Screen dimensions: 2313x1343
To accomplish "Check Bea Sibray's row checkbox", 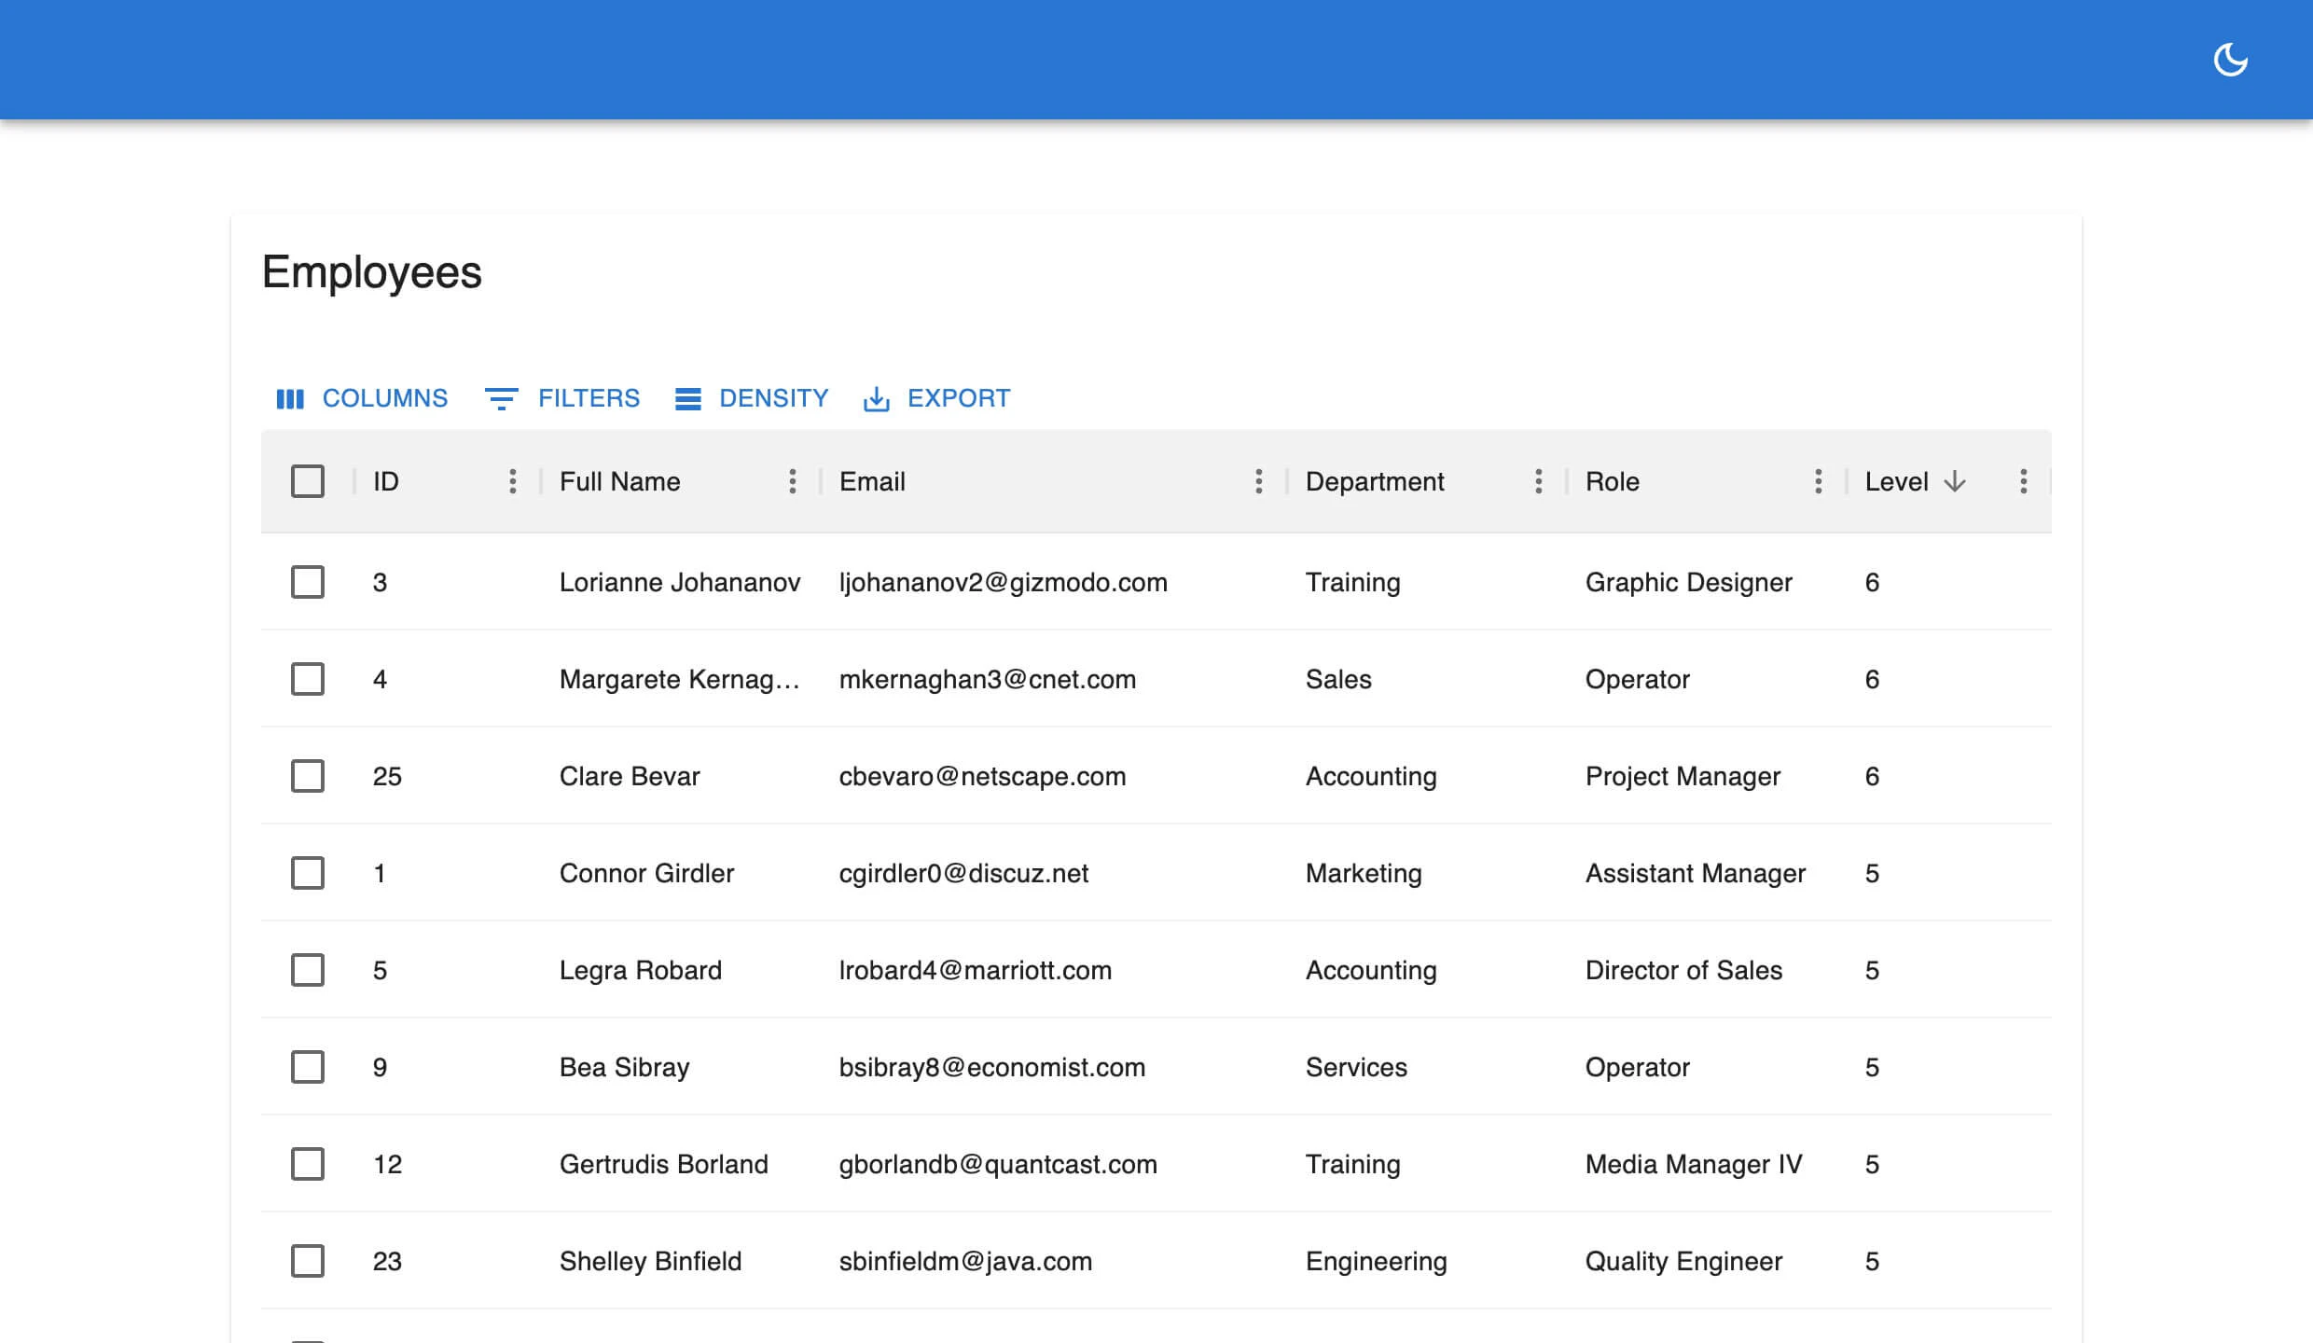I will [x=308, y=1067].
